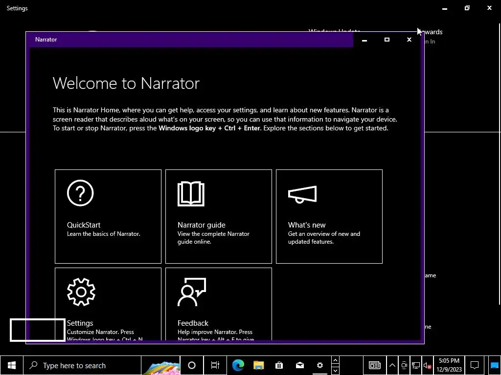Image resolution: width=501 pixels, height=375 pixels.
Task: Click the muted volume tray icon
Action: 427,365
